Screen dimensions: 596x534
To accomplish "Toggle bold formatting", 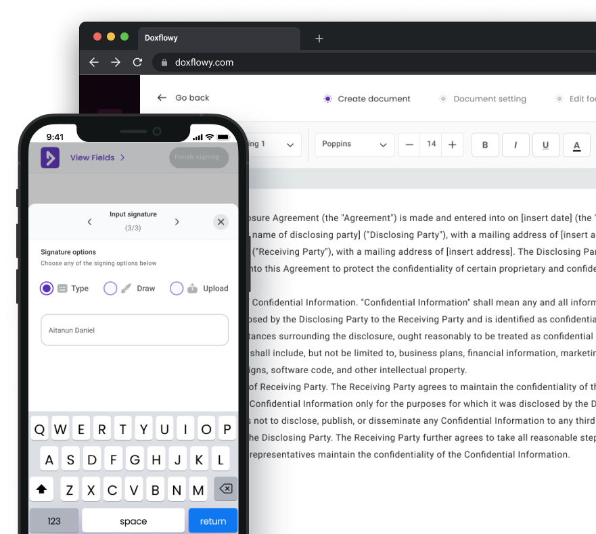I will (x=485, y=145).
